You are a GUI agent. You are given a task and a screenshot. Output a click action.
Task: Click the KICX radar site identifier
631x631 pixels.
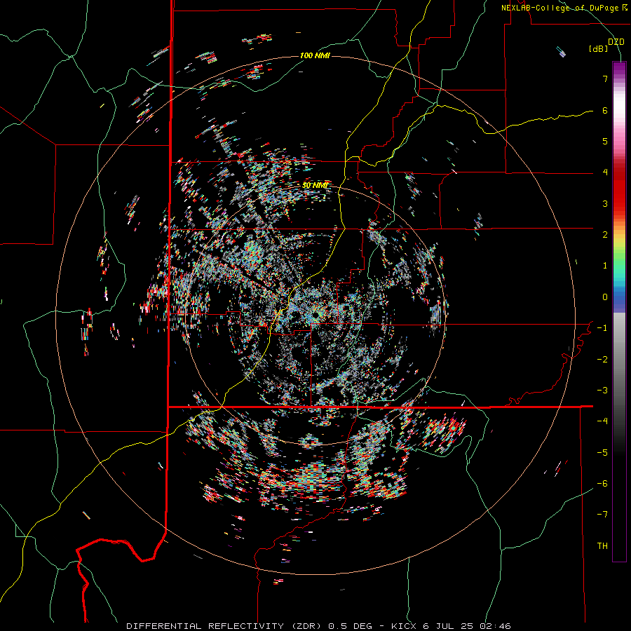click(x=405, y=626)
